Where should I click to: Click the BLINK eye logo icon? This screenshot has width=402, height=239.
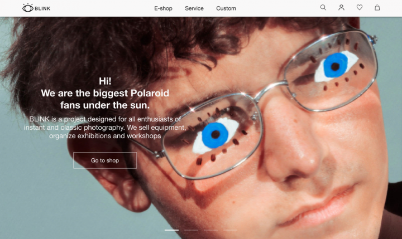(x=28, y=8)
